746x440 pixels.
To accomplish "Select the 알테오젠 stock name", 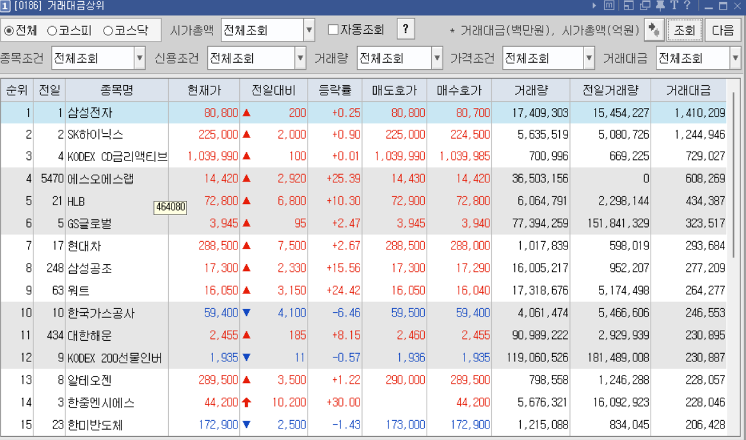I will pyautogui.click(x=90, y=380).
